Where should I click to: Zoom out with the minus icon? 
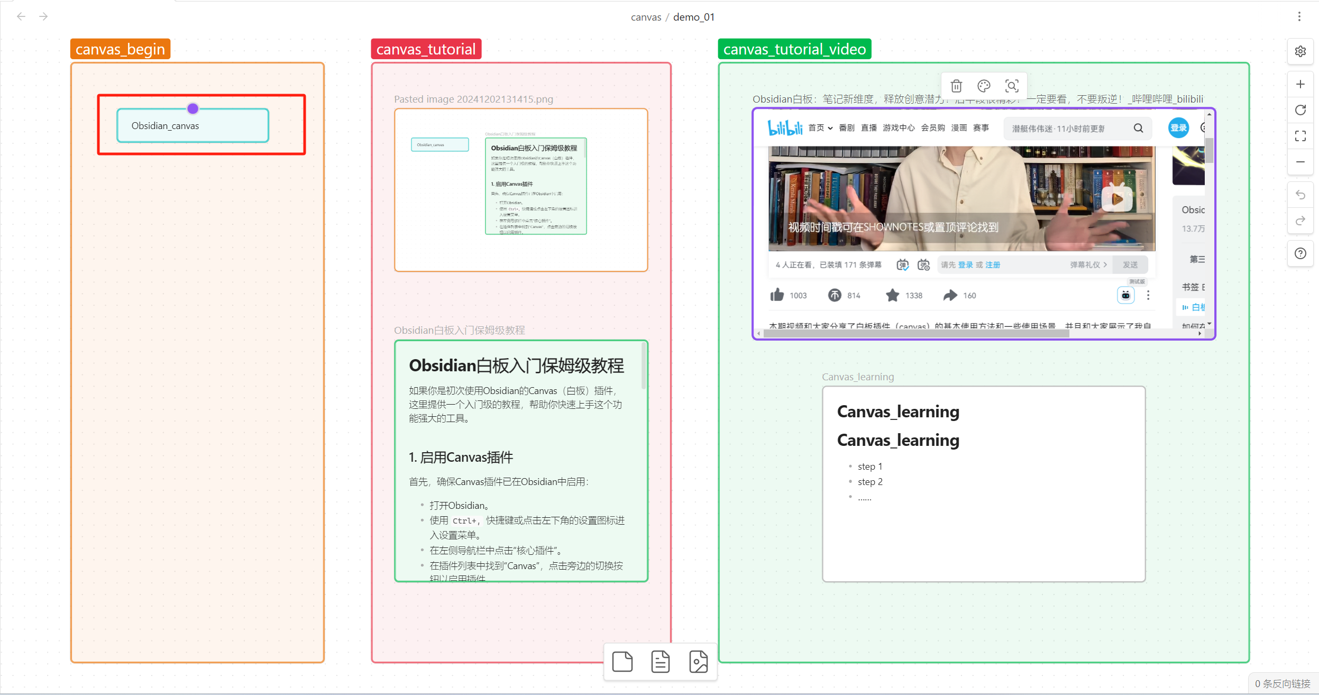[1300, 162]
